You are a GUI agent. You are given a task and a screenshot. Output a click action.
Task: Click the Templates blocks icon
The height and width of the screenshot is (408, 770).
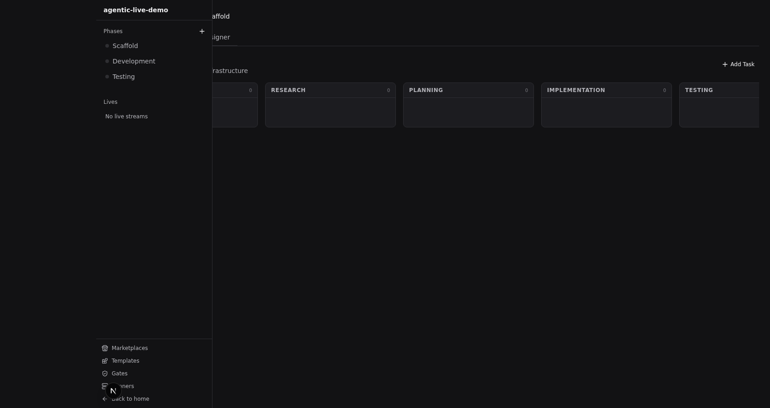pos(105,361)
